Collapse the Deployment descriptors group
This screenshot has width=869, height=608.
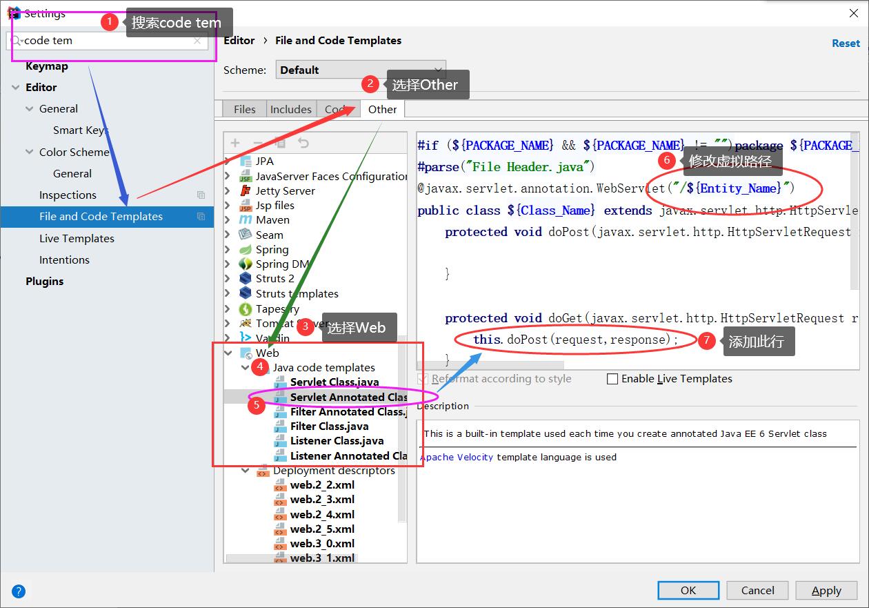pyautogui.click(x=246, y=471)
